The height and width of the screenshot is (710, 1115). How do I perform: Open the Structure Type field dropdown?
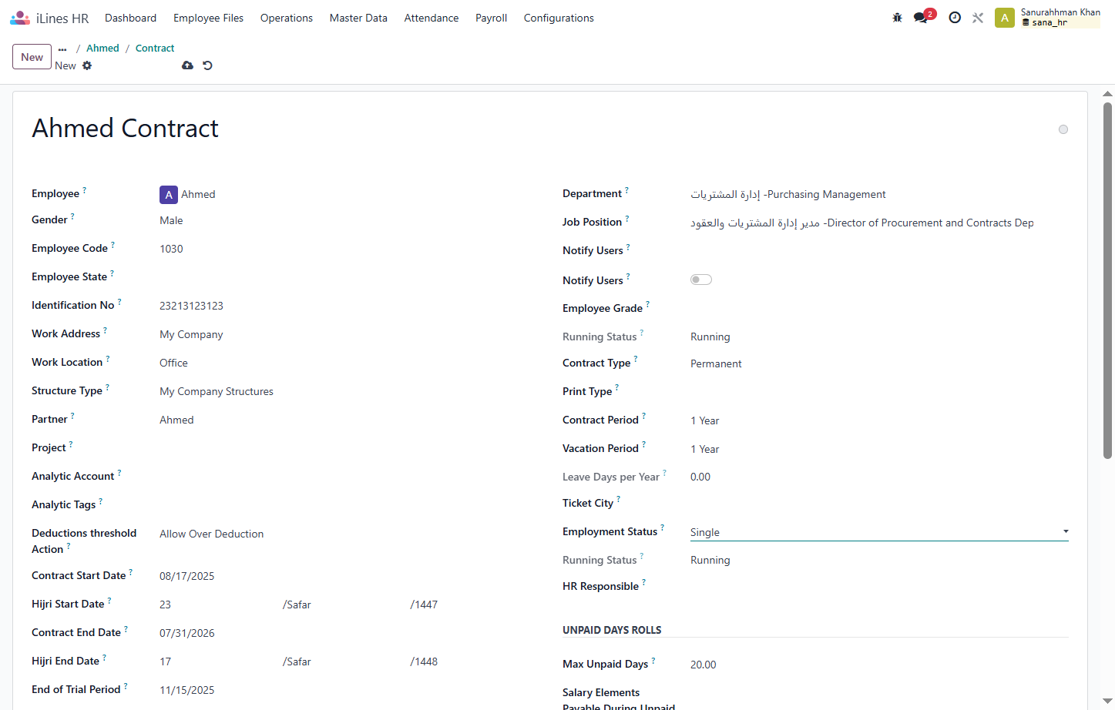(347, 391)
